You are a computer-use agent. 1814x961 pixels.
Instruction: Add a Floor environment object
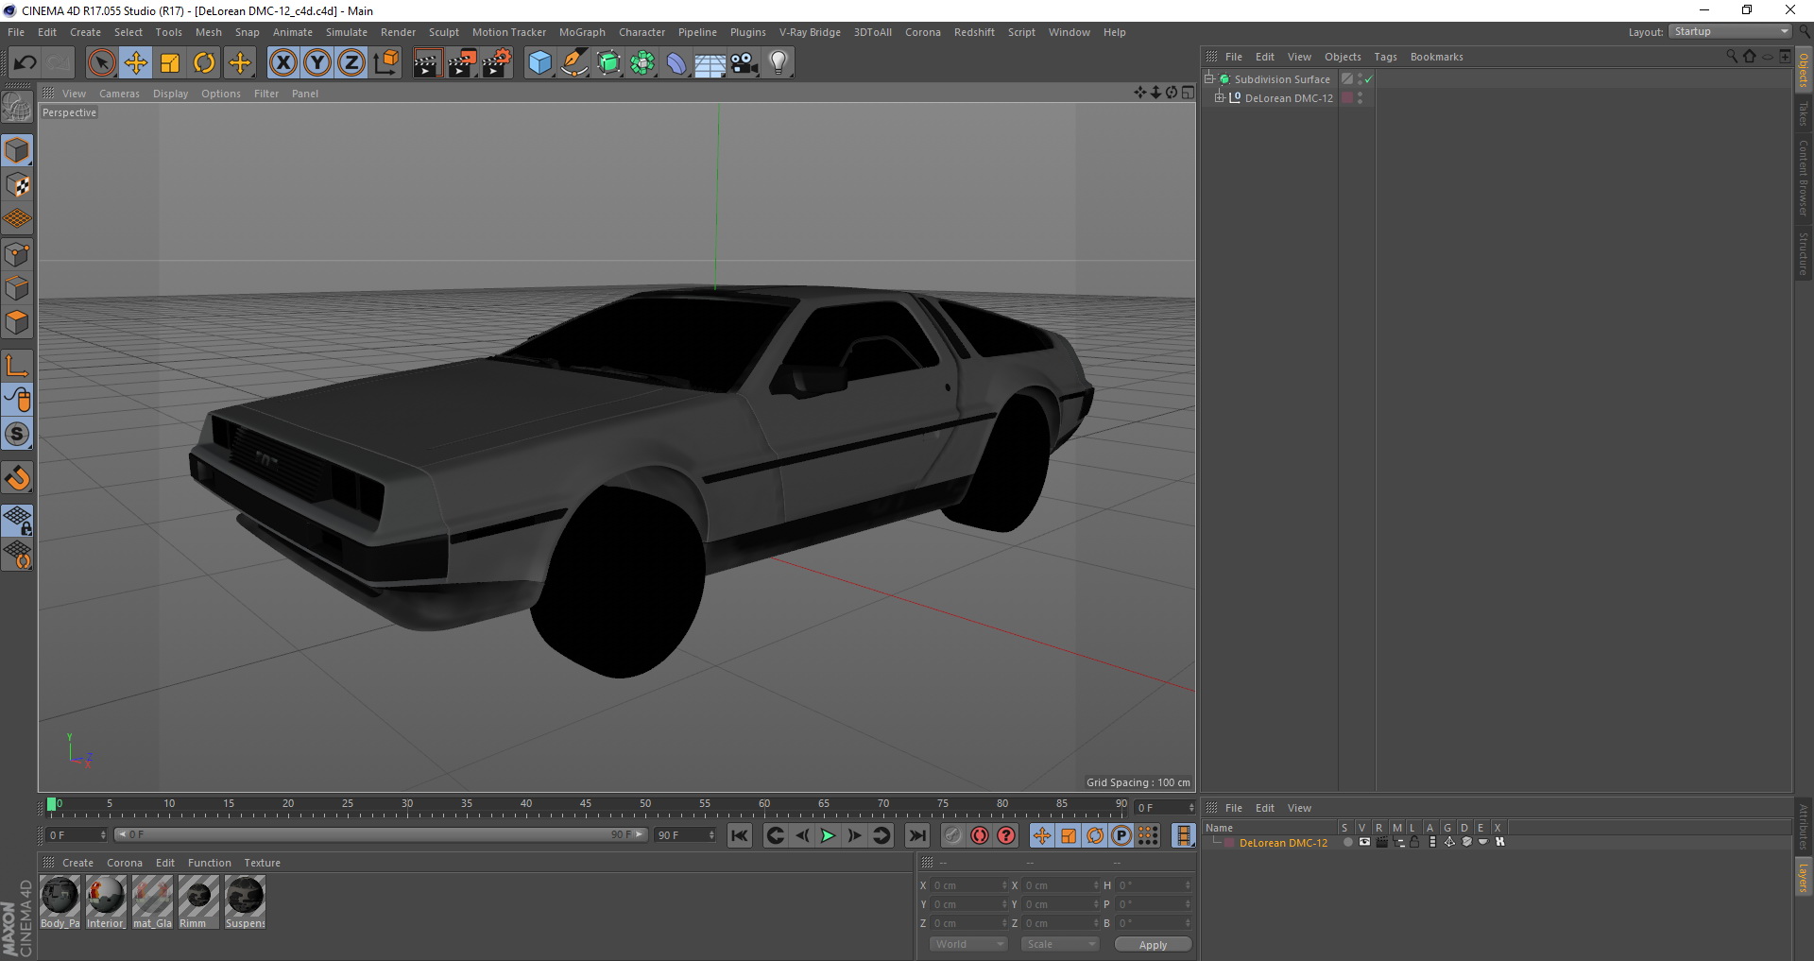point(710,63)
